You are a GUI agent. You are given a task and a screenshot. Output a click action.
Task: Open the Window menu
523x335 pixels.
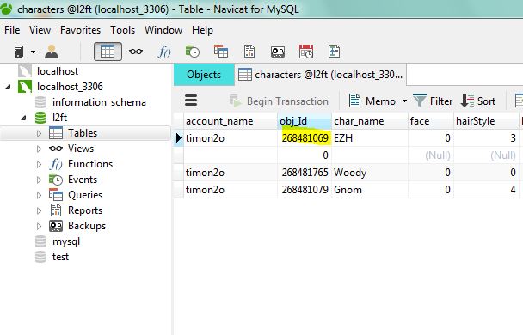click(x=163, y=30)
